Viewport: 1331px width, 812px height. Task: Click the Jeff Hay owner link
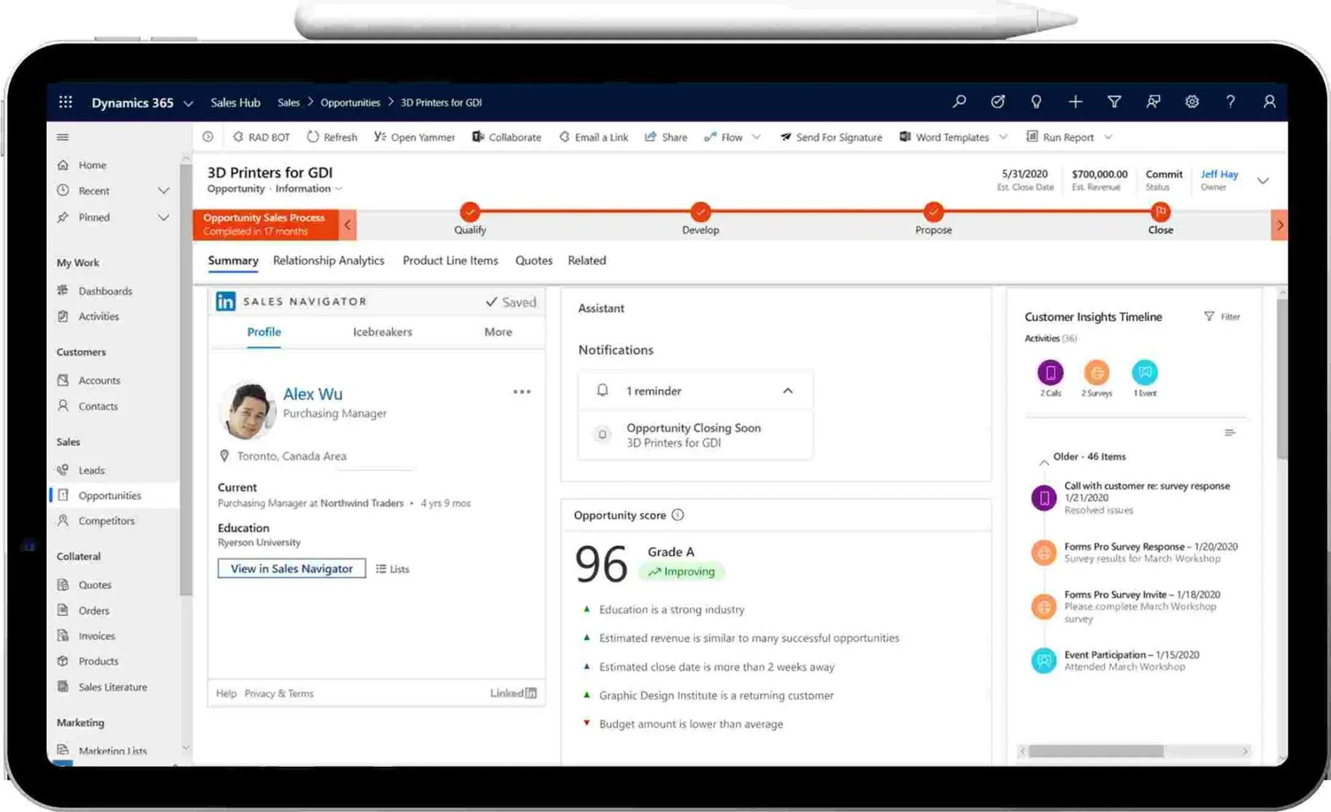[x=1219, y=174]
